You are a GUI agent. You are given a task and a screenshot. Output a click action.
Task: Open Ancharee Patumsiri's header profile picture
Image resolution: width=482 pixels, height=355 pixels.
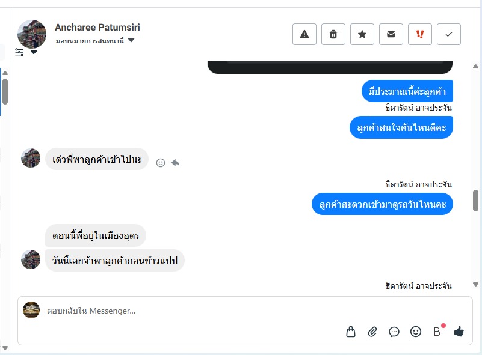click(32, 33)
